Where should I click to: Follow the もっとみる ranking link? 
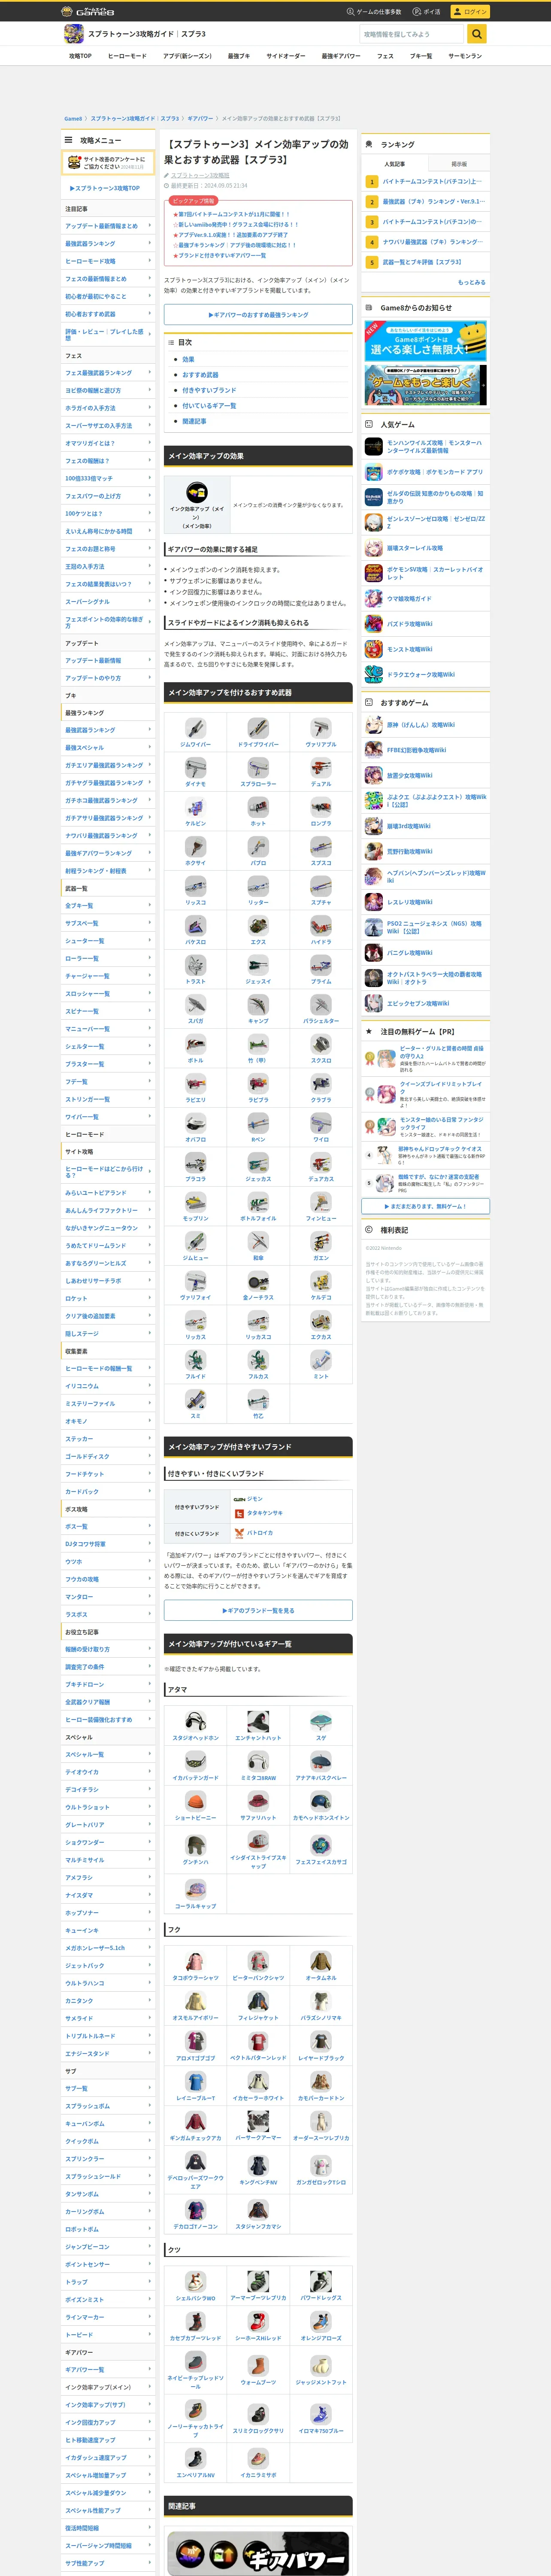(472, 282)
